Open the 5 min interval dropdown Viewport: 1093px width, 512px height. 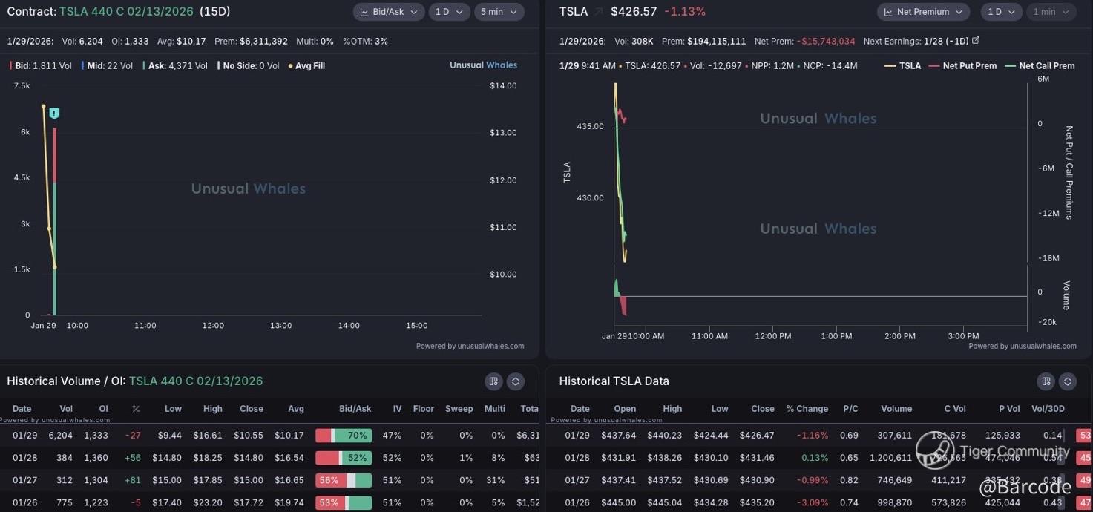(x=499, y=12)
